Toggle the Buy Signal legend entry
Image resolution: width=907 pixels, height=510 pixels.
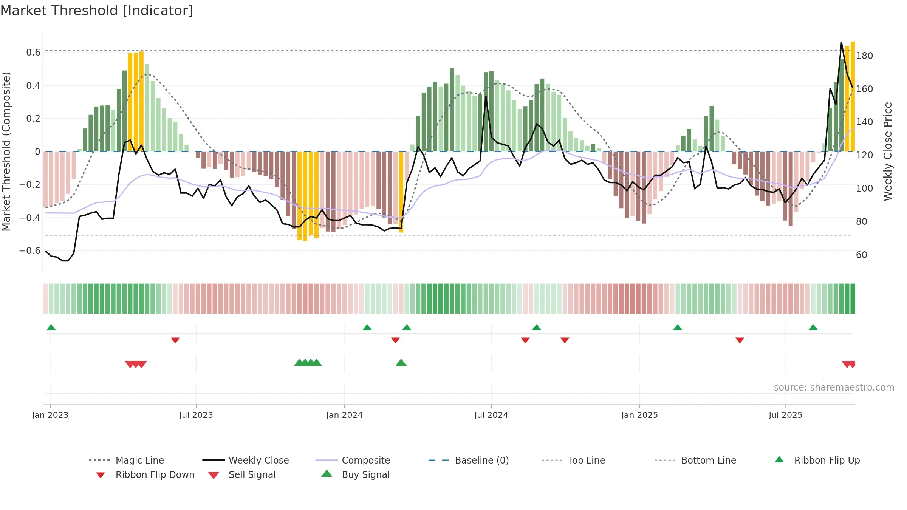[x=355, y=474]
